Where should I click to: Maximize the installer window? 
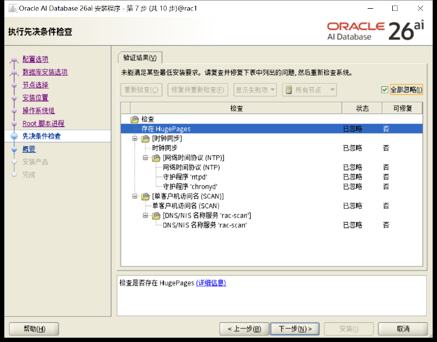click(395, 8)
